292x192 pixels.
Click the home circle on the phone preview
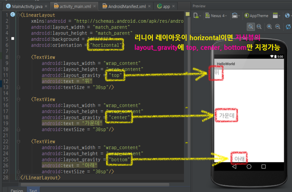(x=249, y=166)
